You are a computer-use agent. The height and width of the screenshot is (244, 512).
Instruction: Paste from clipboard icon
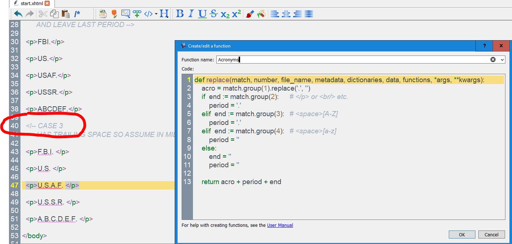point(65,14)
